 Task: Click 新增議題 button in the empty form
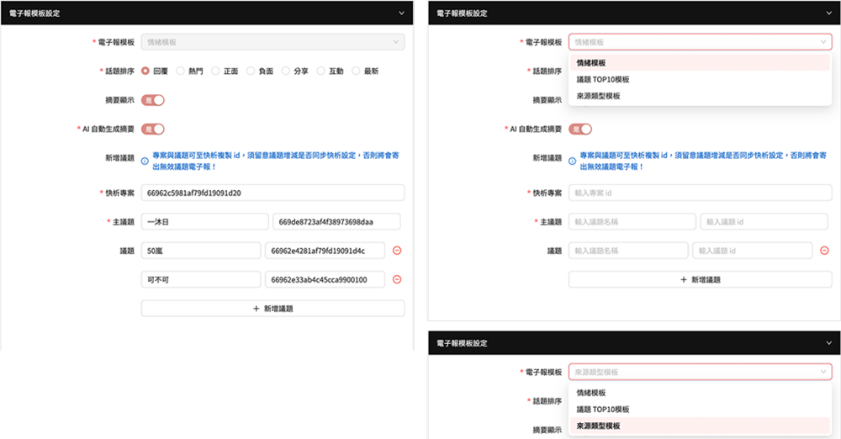(x=700, y=279)
